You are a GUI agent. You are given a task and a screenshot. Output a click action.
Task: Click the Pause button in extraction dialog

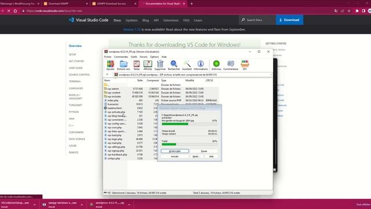(204, 151)
